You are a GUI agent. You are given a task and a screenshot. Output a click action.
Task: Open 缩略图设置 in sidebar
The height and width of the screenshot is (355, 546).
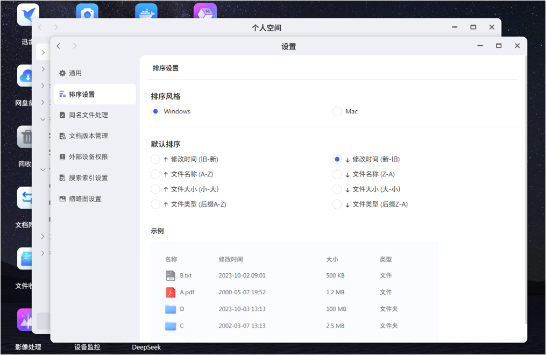pyautogui.click(x=95, y=198)
